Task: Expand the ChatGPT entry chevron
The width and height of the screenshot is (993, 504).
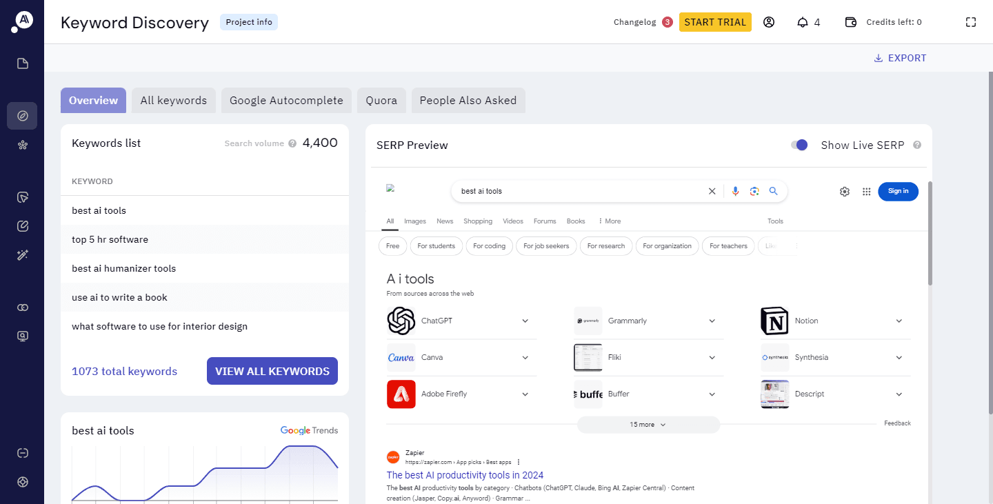Action: point(525,321)
